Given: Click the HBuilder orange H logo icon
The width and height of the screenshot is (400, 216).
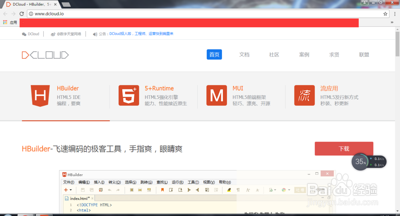Looking at the screenshot, I should click(40, 96).
